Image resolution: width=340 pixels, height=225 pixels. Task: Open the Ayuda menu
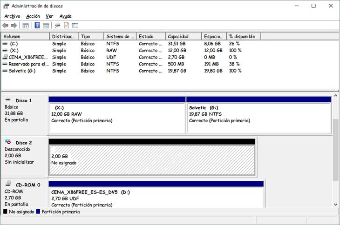[x=66, y=16]
